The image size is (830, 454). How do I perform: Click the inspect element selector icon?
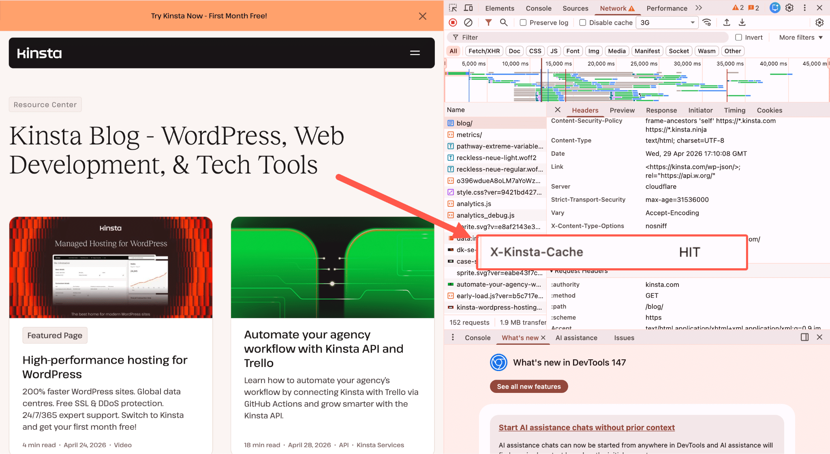pos(453,8)
